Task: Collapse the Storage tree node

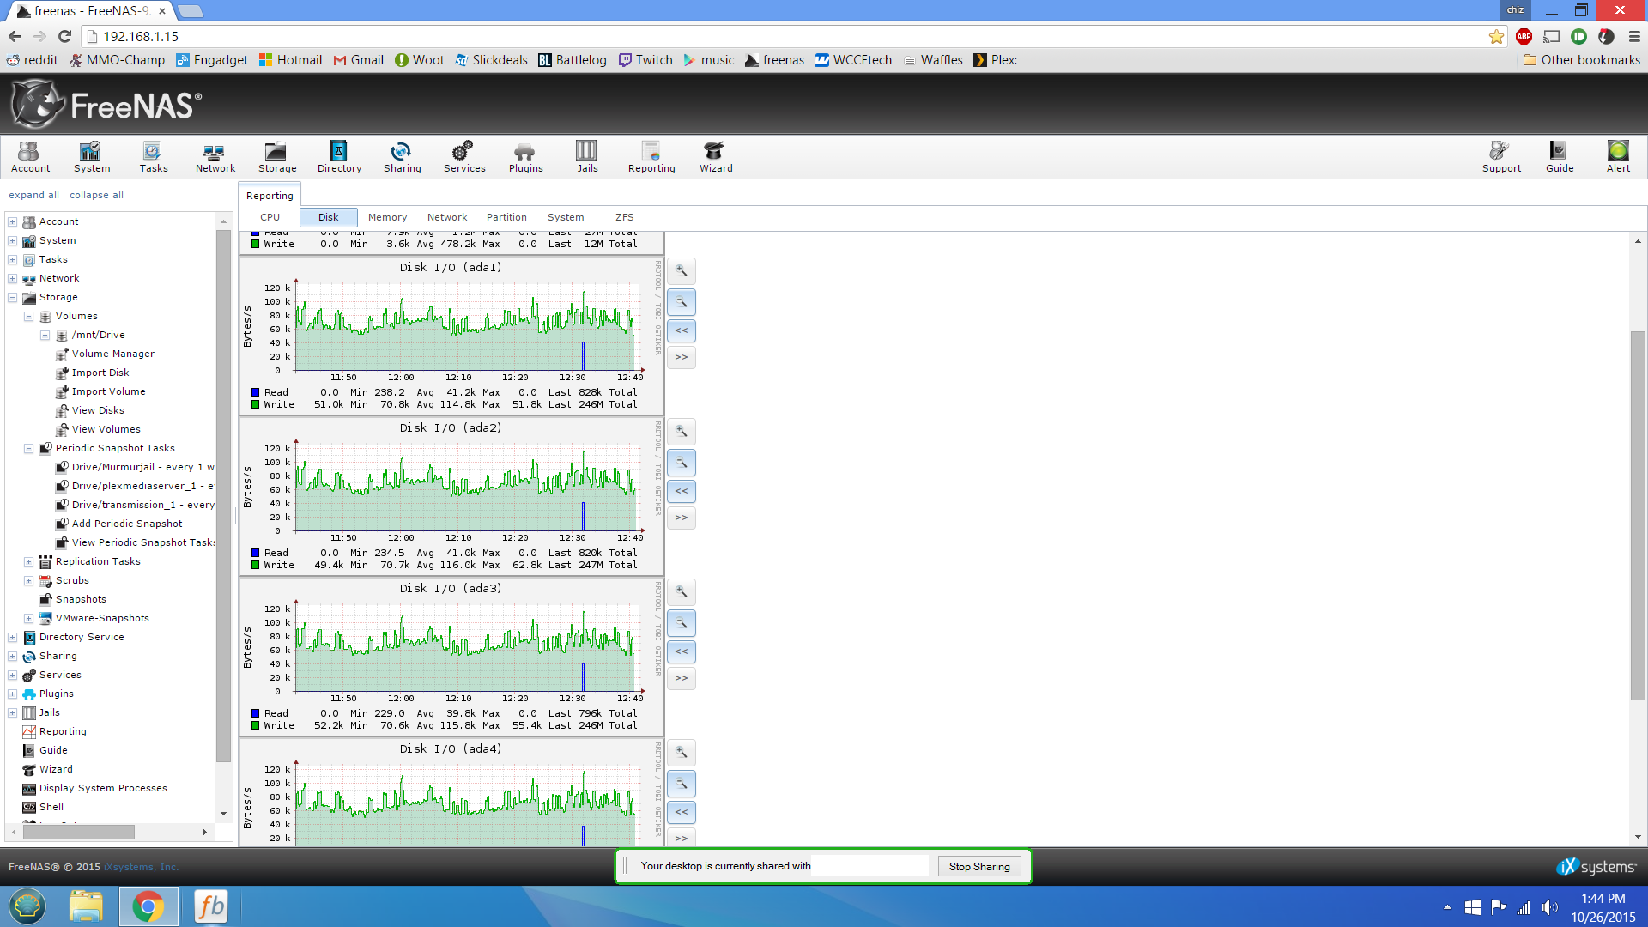Action: (13, 298)
